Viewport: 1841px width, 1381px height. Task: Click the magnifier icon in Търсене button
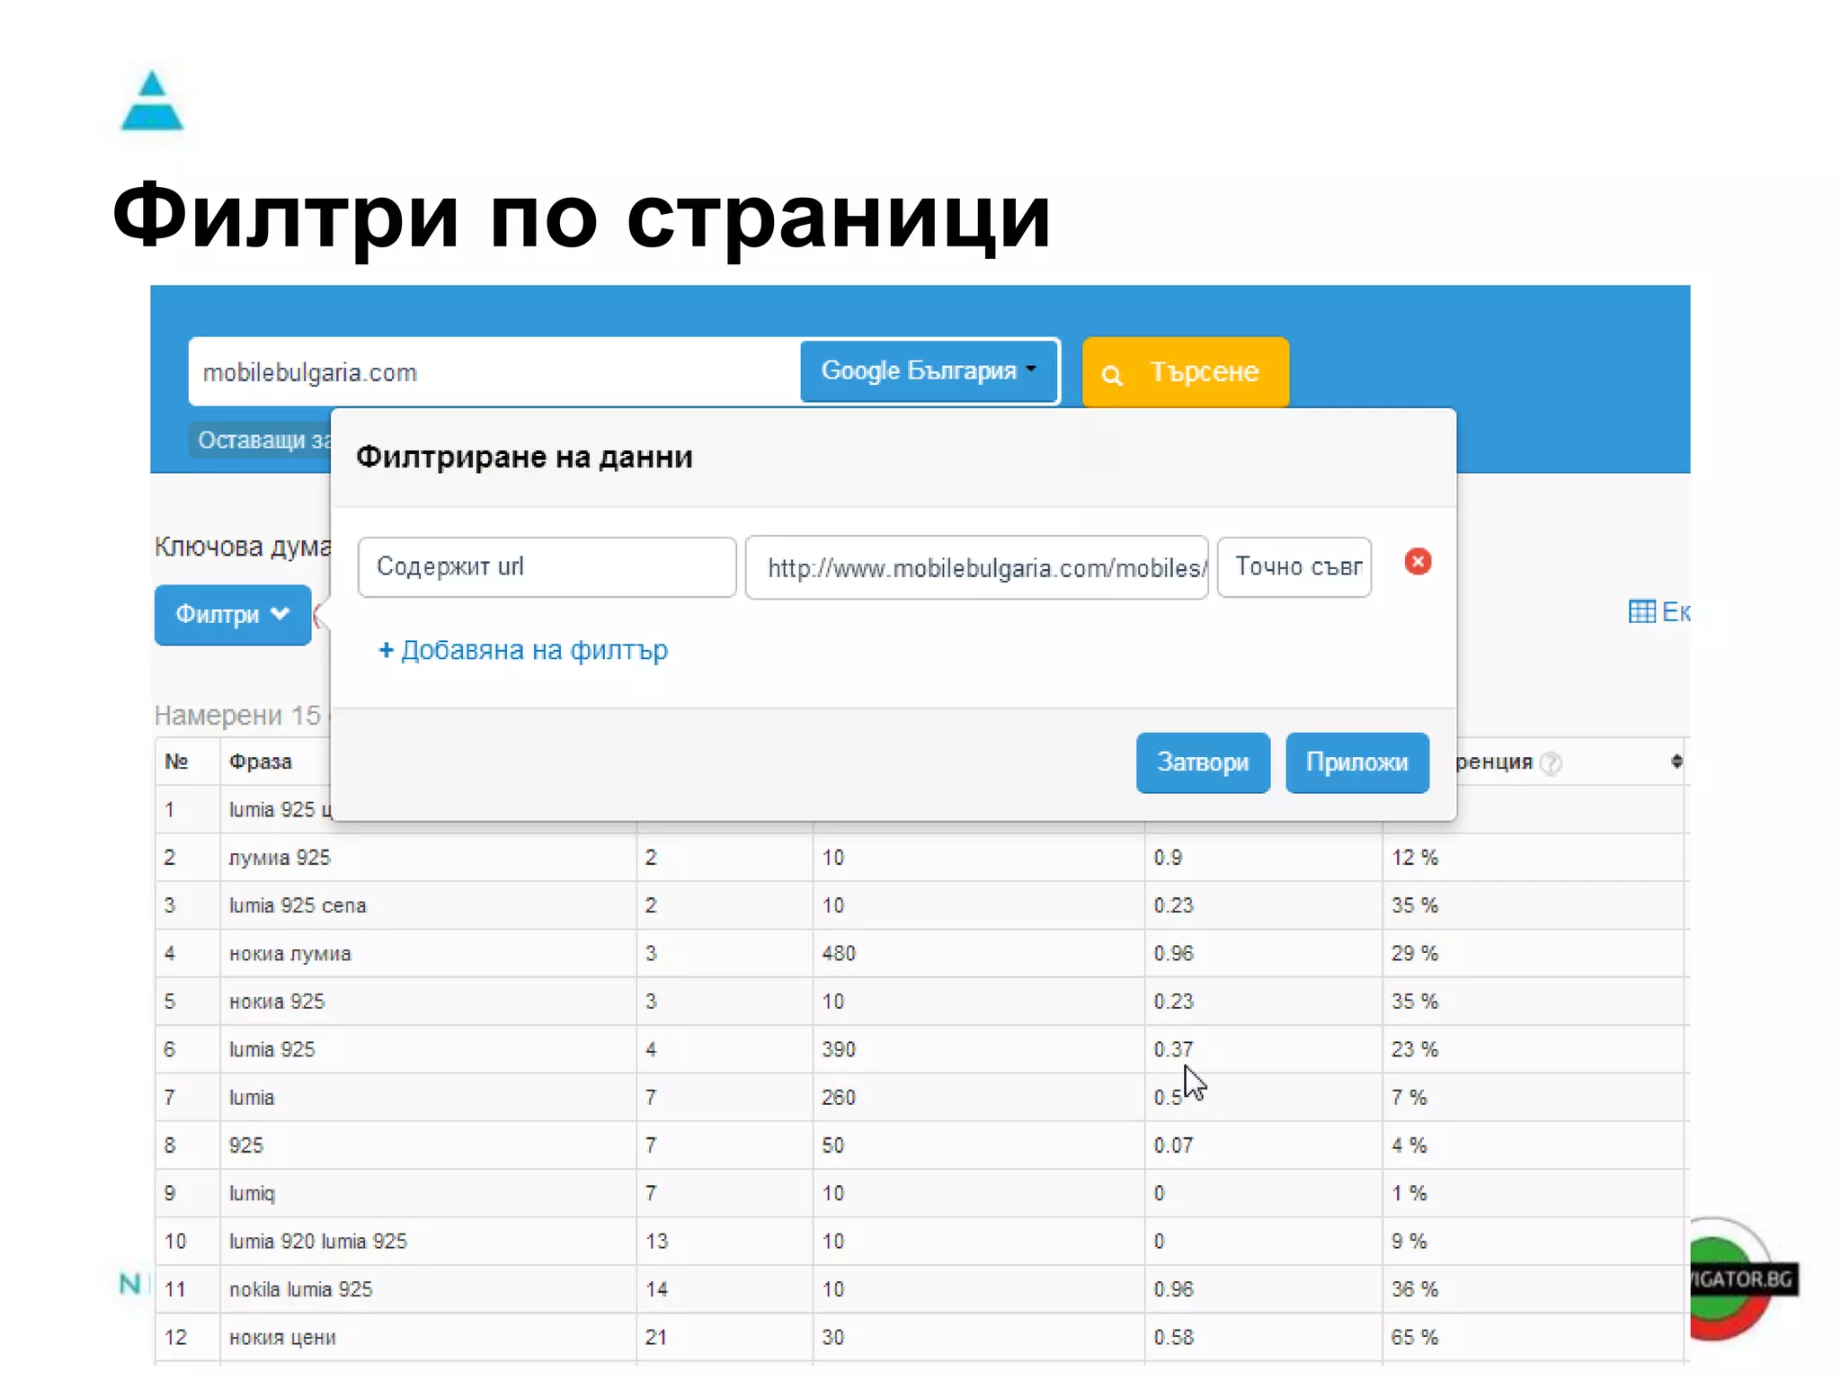tap(1112, 375)
